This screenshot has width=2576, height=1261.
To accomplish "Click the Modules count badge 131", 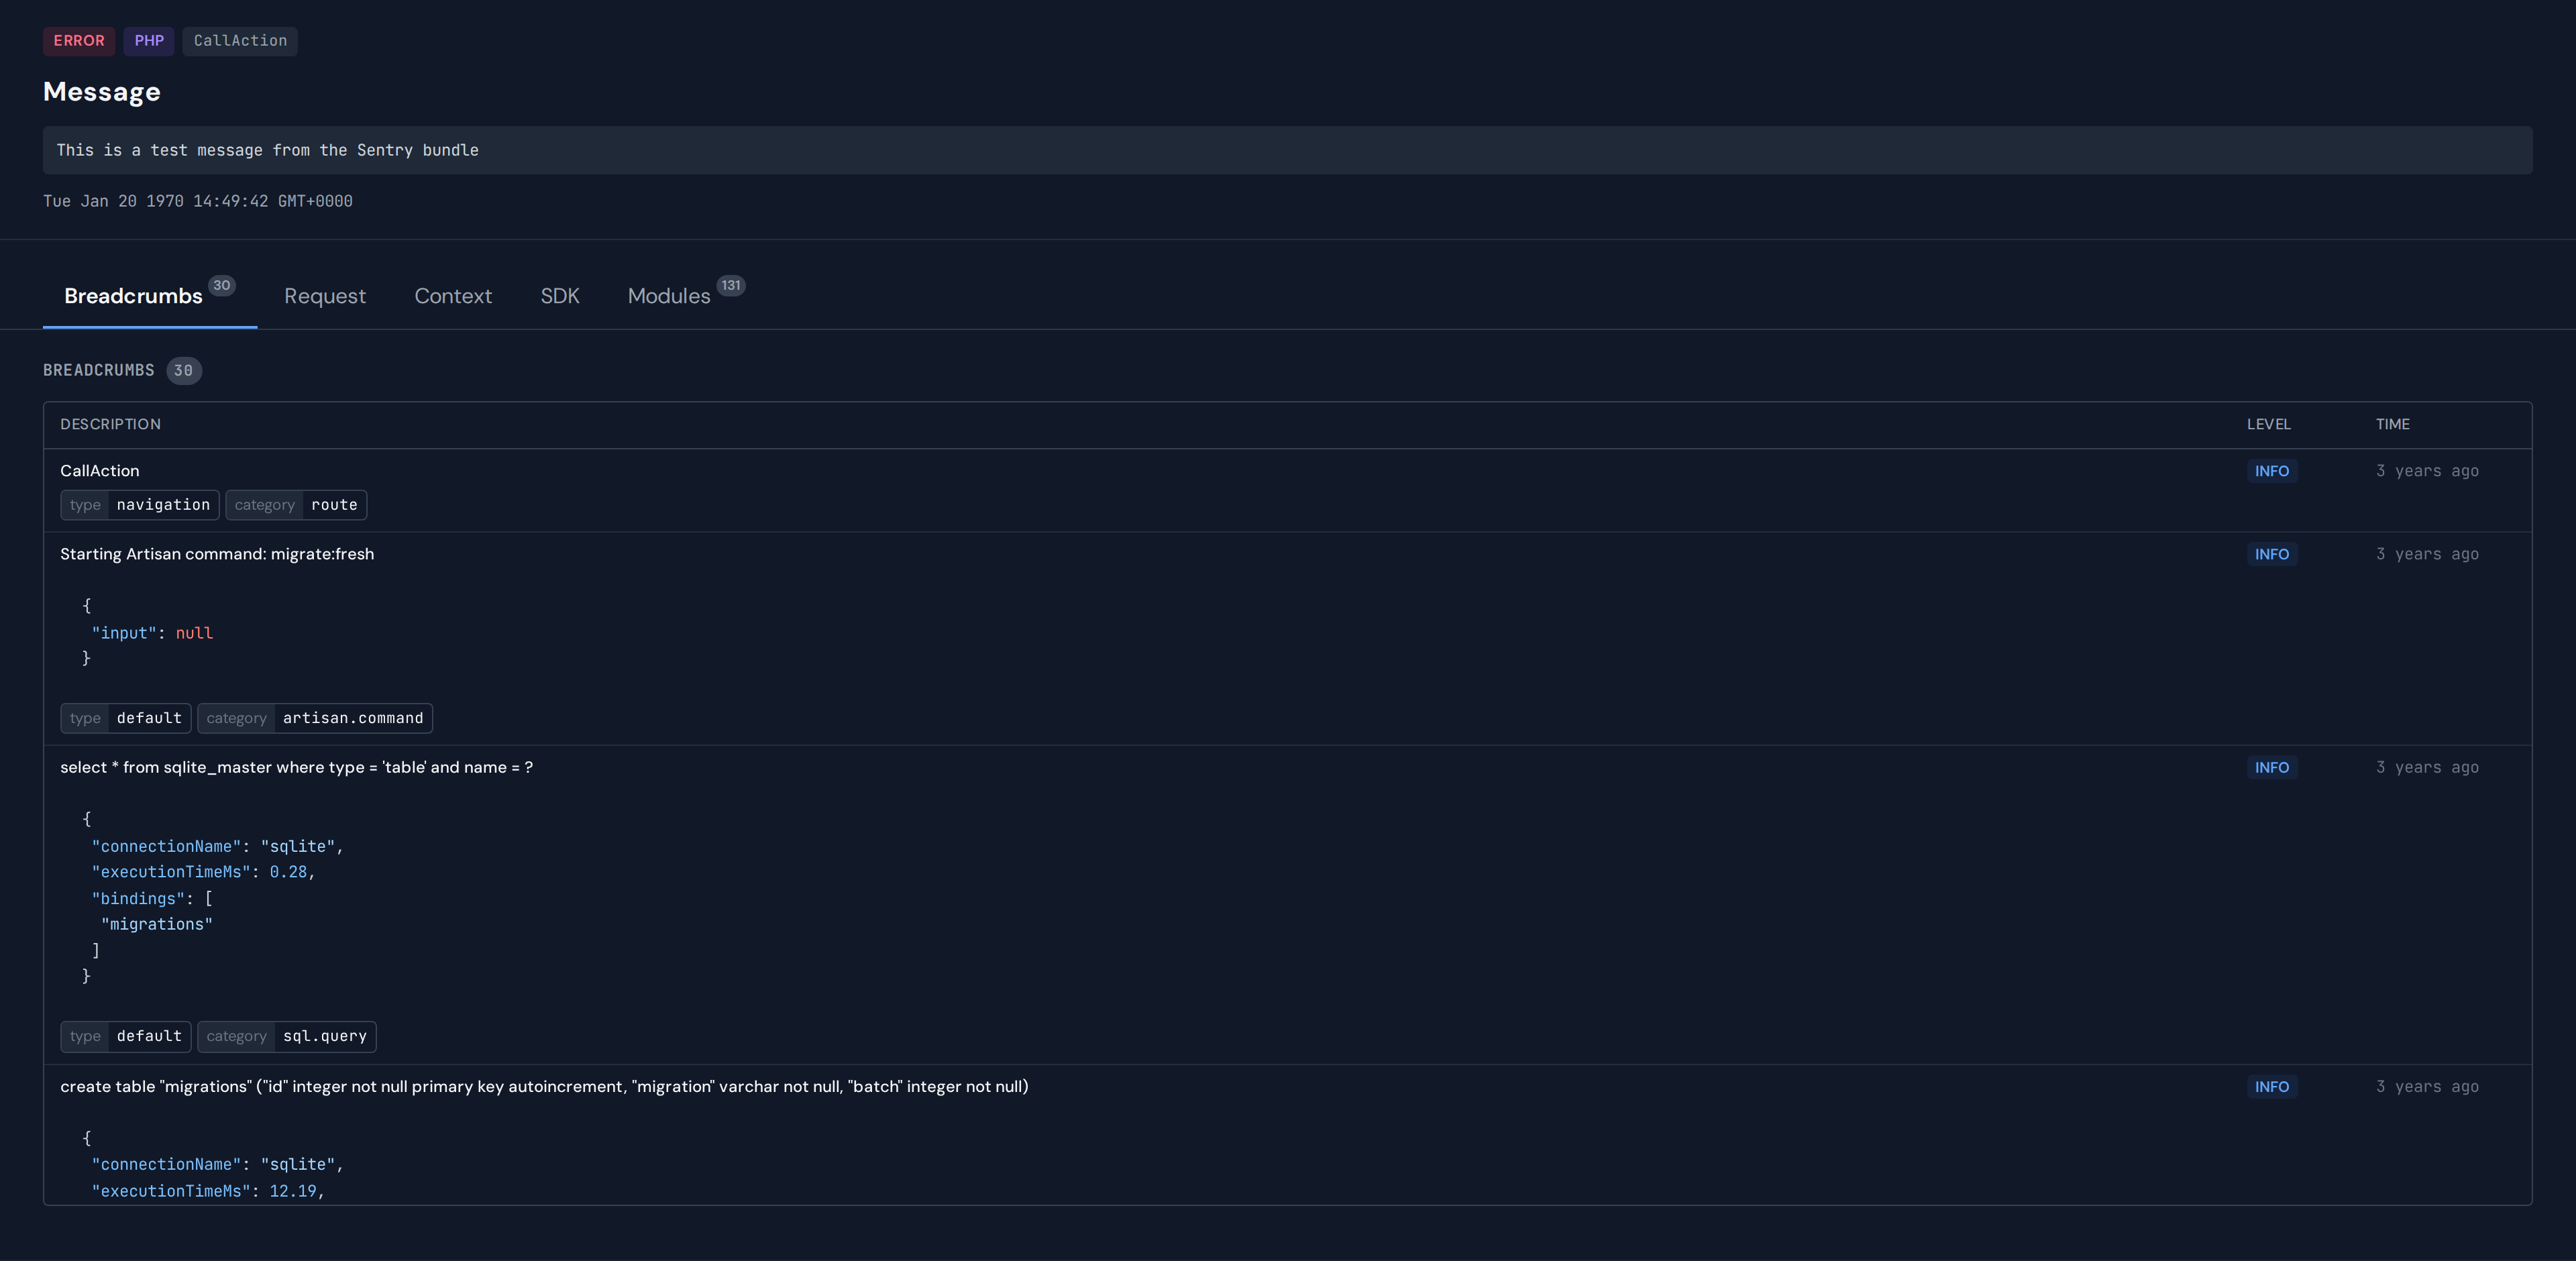I will coord(731,286).
